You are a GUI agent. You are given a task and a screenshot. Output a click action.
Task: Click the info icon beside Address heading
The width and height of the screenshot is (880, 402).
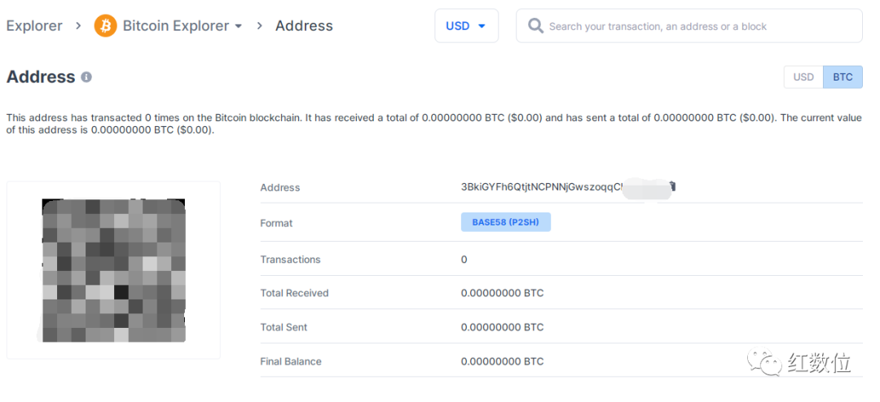pyautogui.click(x=86, y=76)
